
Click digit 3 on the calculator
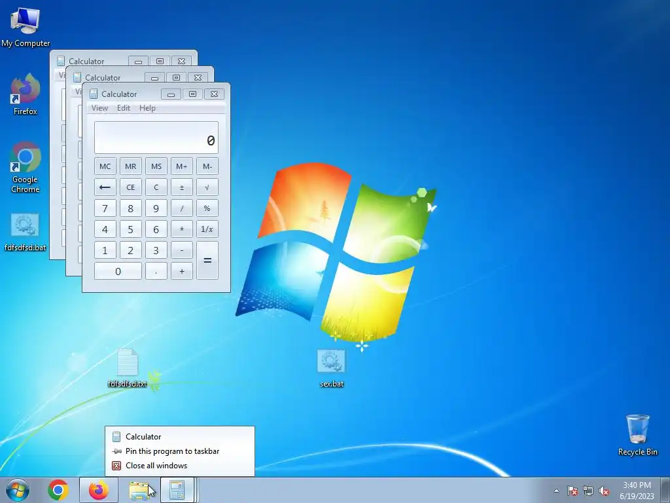[156, 250]
